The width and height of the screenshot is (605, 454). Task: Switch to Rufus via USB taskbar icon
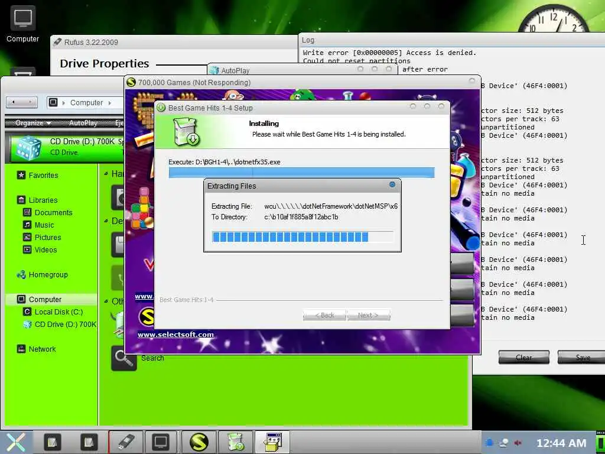click(x=126, y=442)
